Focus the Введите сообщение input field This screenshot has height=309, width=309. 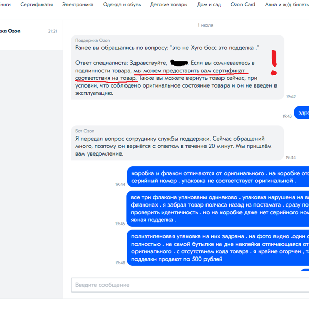click(190, 285)
